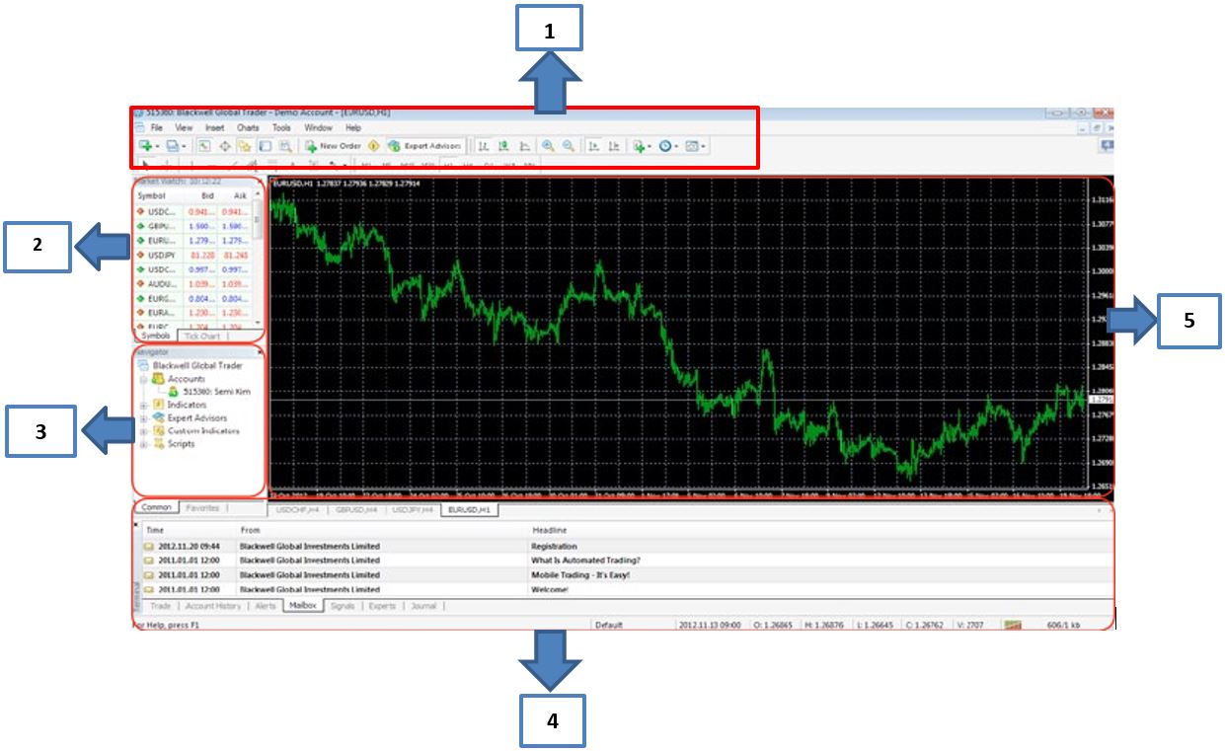Screen dimensions: 1225x751
Task: Click the line chart type icon
Action: pos(524,146)
